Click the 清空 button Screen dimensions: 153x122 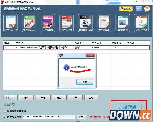59,98
